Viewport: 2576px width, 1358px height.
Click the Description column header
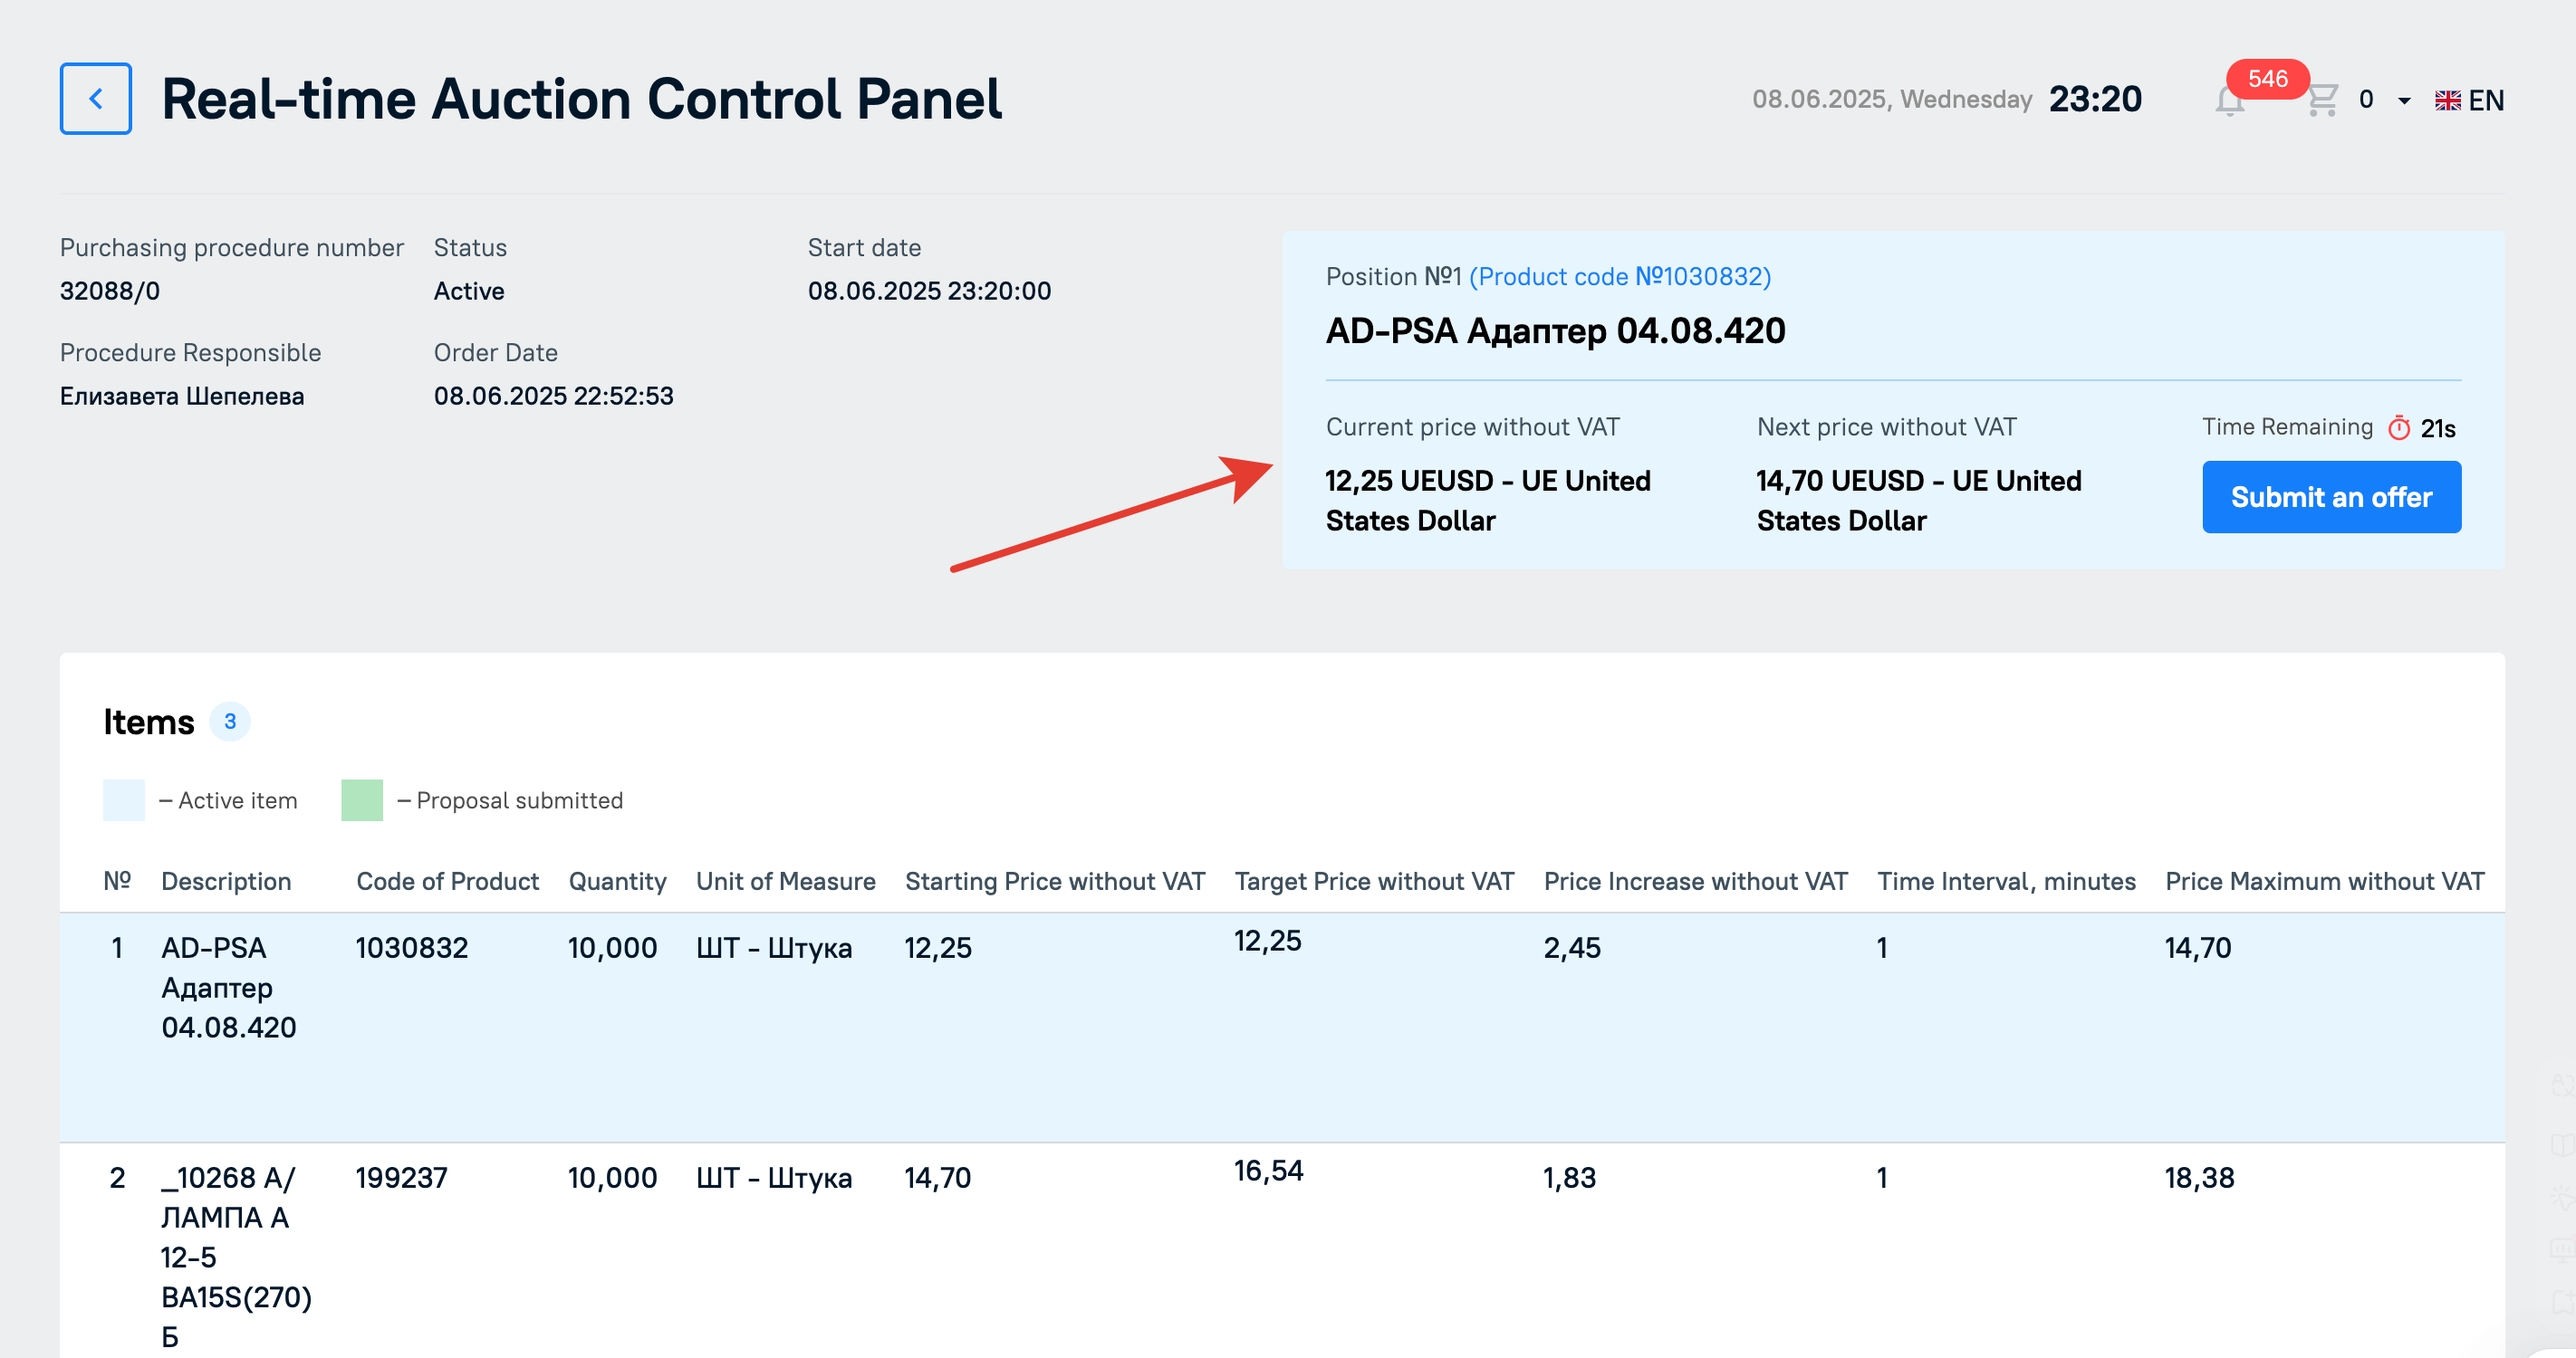pos(226,882)
